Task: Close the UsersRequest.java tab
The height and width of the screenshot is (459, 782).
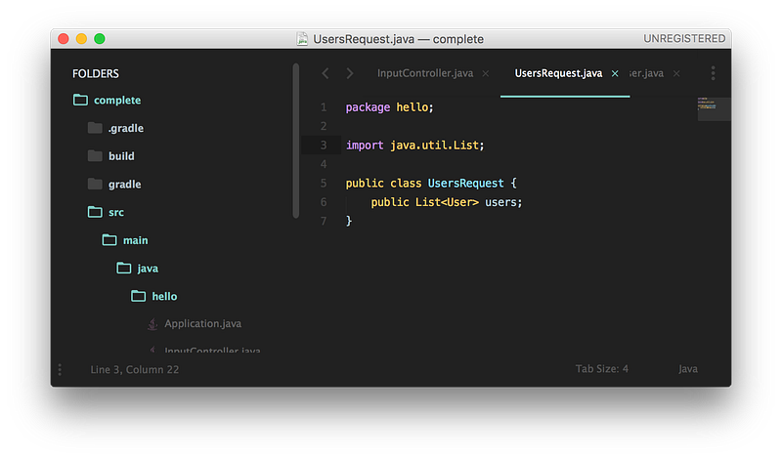Action: 615,73
